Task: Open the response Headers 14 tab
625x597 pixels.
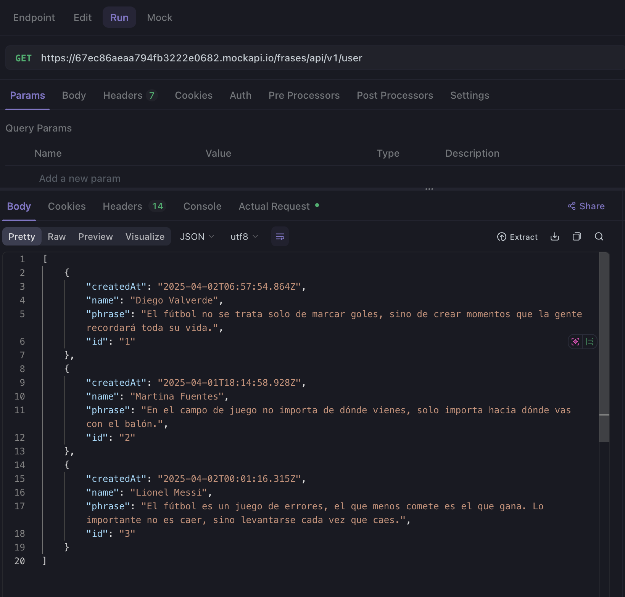Action: pyautogui.click(x=134, y=206)
